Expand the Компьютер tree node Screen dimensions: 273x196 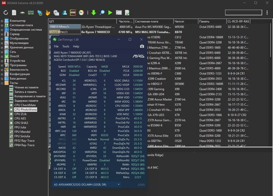(x=2, y=21)
